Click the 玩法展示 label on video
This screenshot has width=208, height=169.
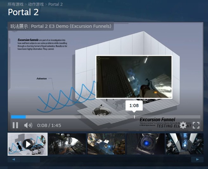[19, 26]
